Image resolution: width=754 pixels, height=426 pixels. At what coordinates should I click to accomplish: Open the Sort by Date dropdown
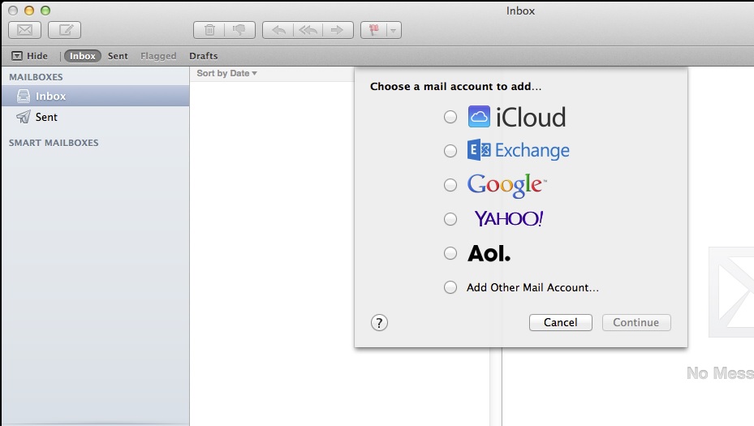[226, 73]
